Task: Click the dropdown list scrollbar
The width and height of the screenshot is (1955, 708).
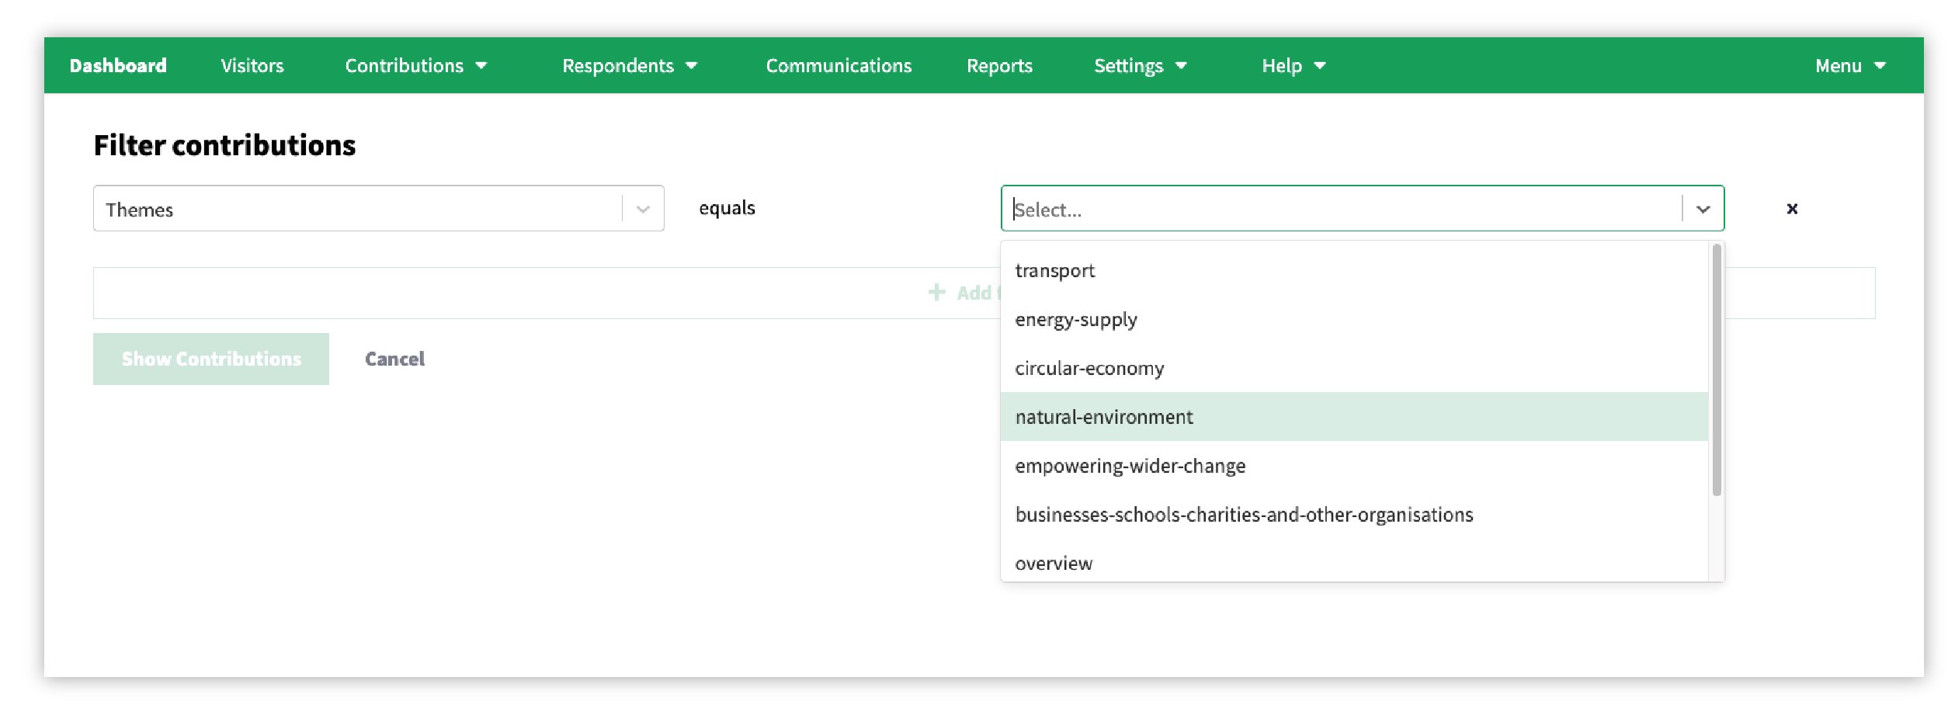Action: 1717,370
